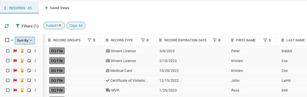This screenshot has height=97, width=307.
Task: Sort by RECORD GROUPS column arrows
Action: 94,40
